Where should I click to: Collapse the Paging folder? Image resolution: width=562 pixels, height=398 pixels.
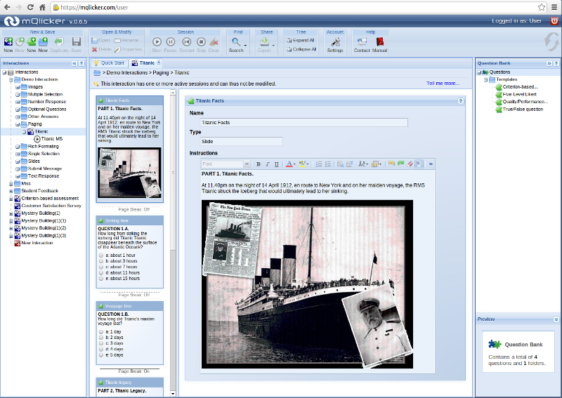18,124
